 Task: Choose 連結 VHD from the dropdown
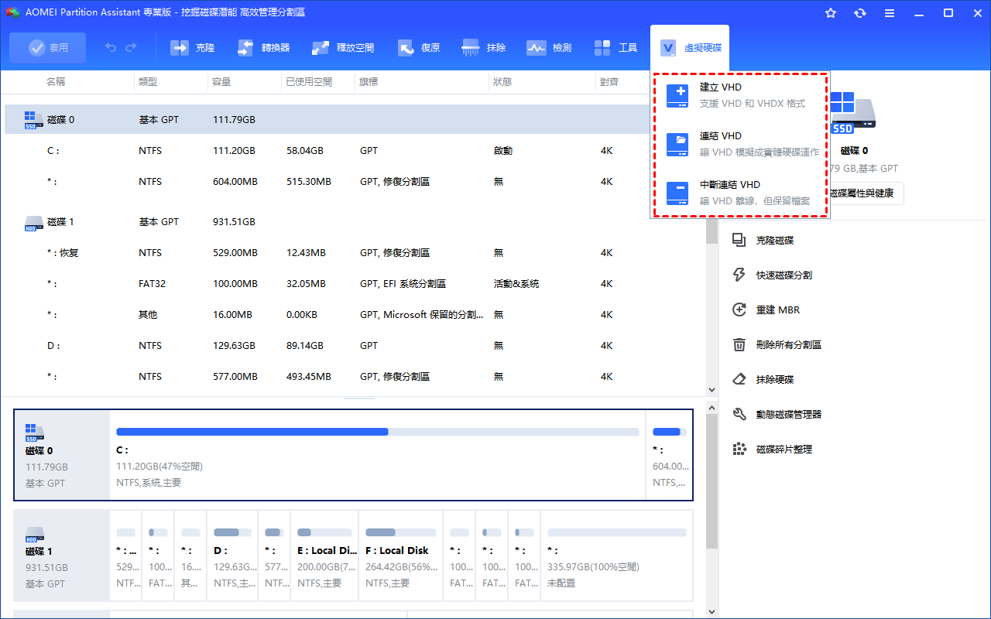(x=740, y=144)
